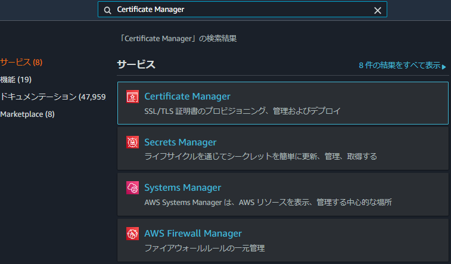451x264 pixels.
Task: Select ドキュメンテーション category filter
Action: pyautogui.click(x=53, y=97)
